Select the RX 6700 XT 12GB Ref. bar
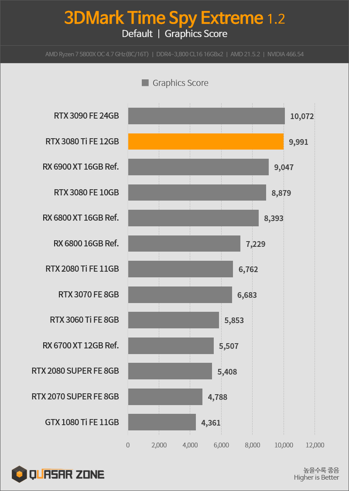 (x=171, y=346)
